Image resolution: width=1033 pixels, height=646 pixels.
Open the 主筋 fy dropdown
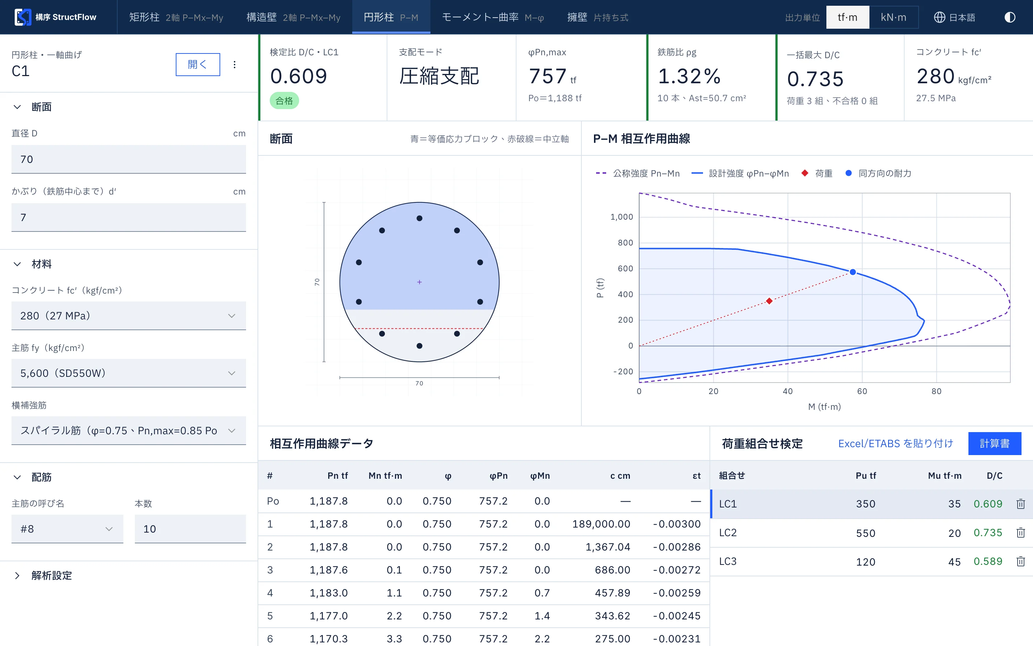tap(128, 373)
